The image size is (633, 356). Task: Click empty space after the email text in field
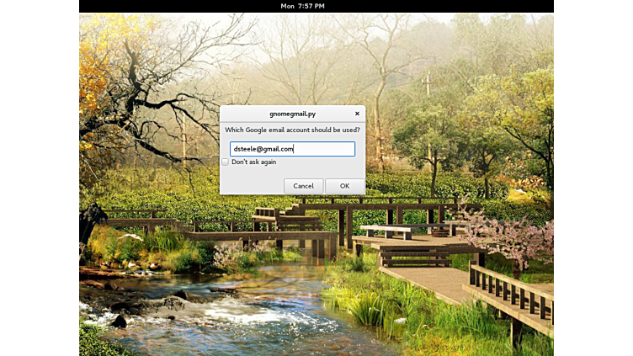pyautogui.click(x=328, y=149)
